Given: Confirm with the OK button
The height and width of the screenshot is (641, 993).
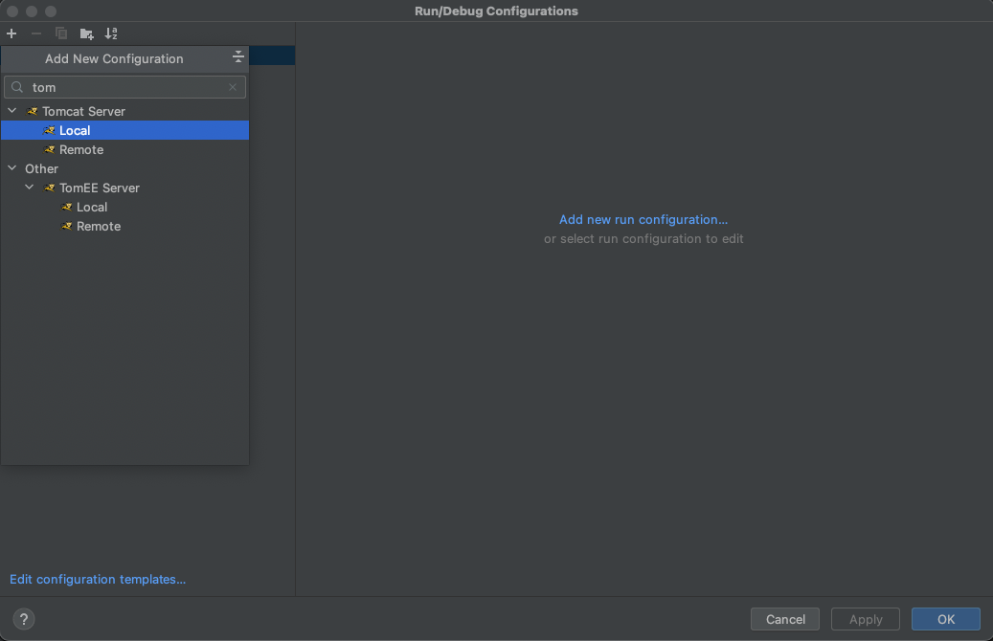Looking at the screenshot, I should click(x=946, y=620).
